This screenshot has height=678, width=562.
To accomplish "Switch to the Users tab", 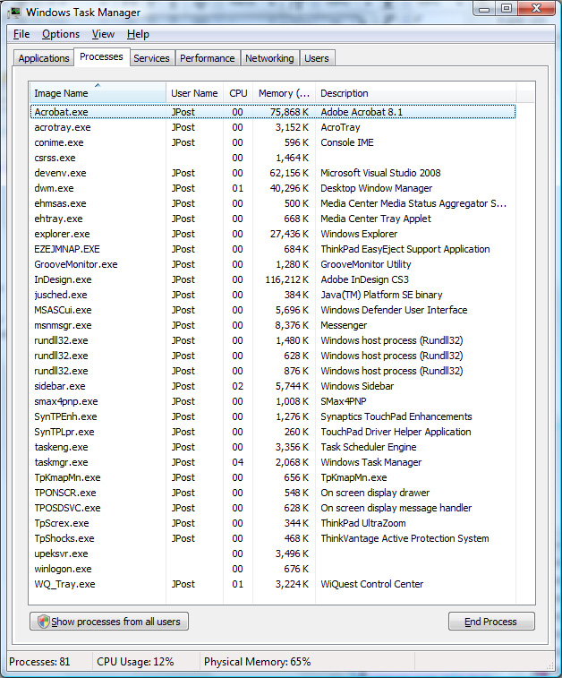I will tap(317, 58).
